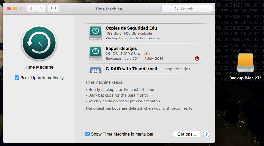Select the G-RAID with Thunderbolt network disk icon
This screenshot has height=146, width=264.
pyautogui.click(x=96, y=70)
